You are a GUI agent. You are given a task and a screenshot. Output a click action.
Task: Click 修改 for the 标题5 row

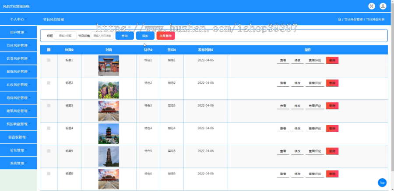(x=297, y=151)
